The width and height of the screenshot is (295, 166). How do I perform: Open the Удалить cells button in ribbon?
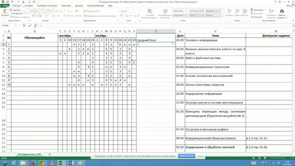click(237, 14)
